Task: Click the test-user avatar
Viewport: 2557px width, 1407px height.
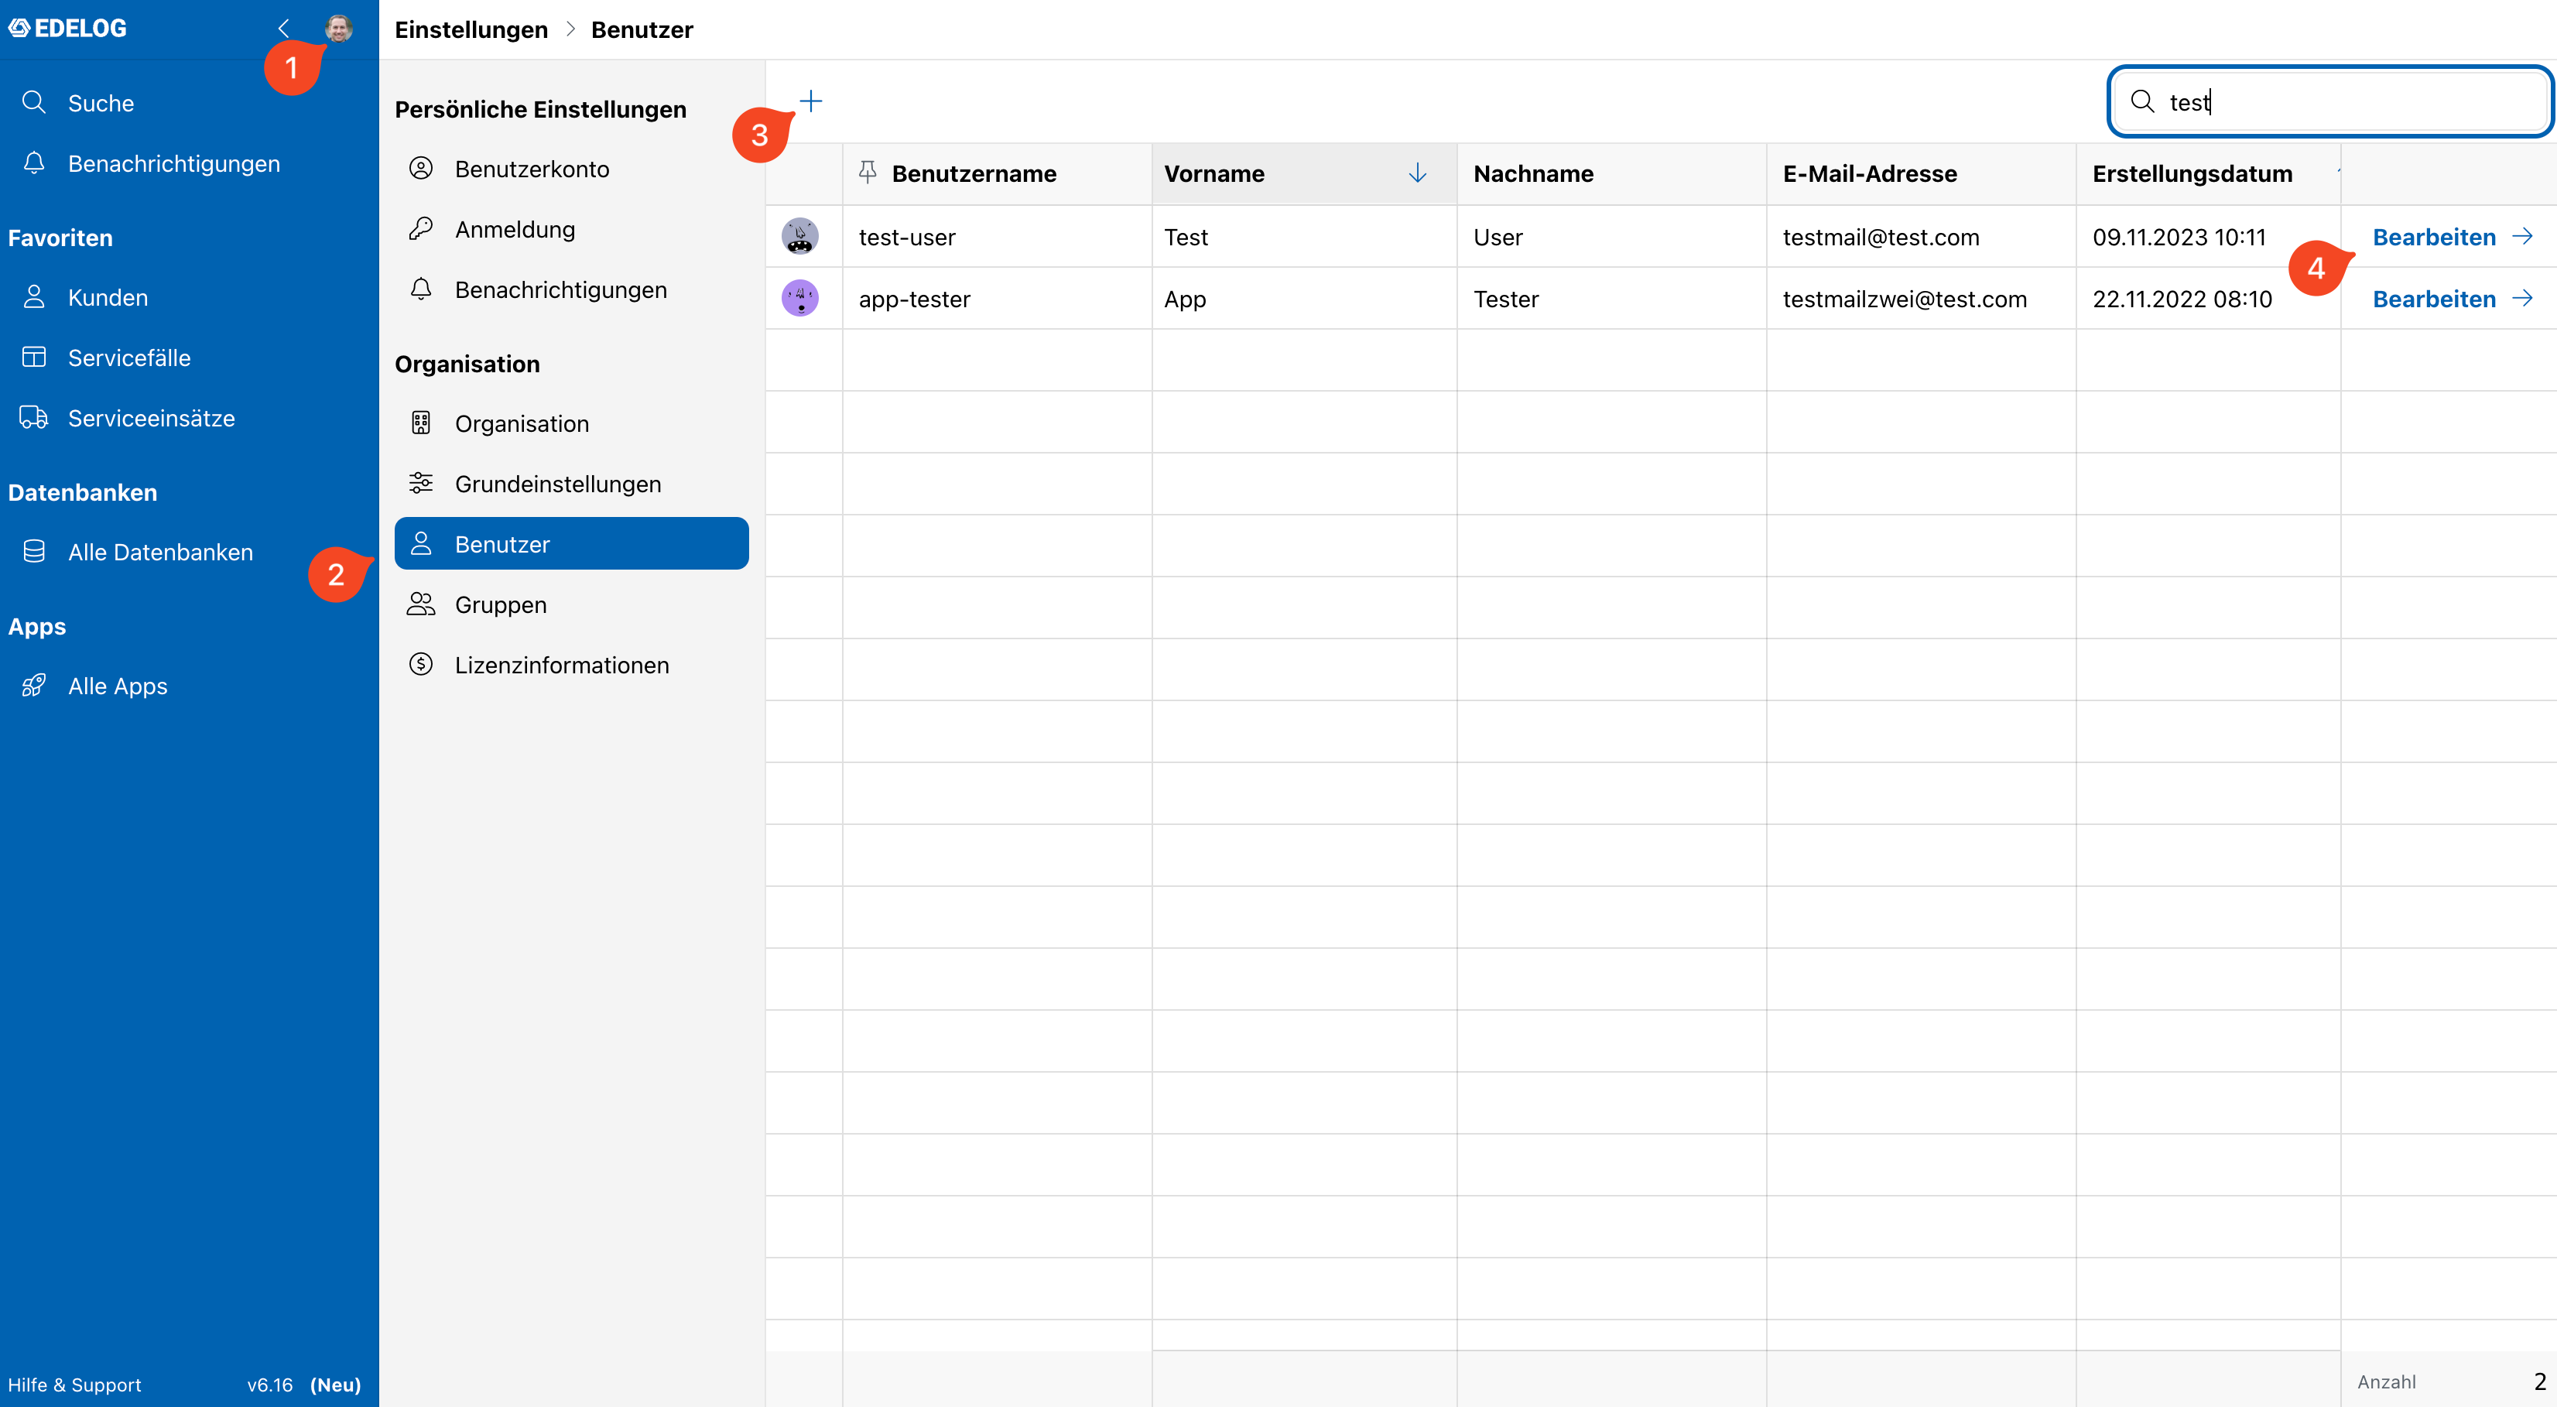Action: click(x=800, y=236)
